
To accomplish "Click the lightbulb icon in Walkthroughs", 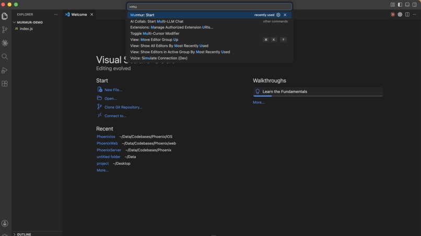I will click(258, 92).
